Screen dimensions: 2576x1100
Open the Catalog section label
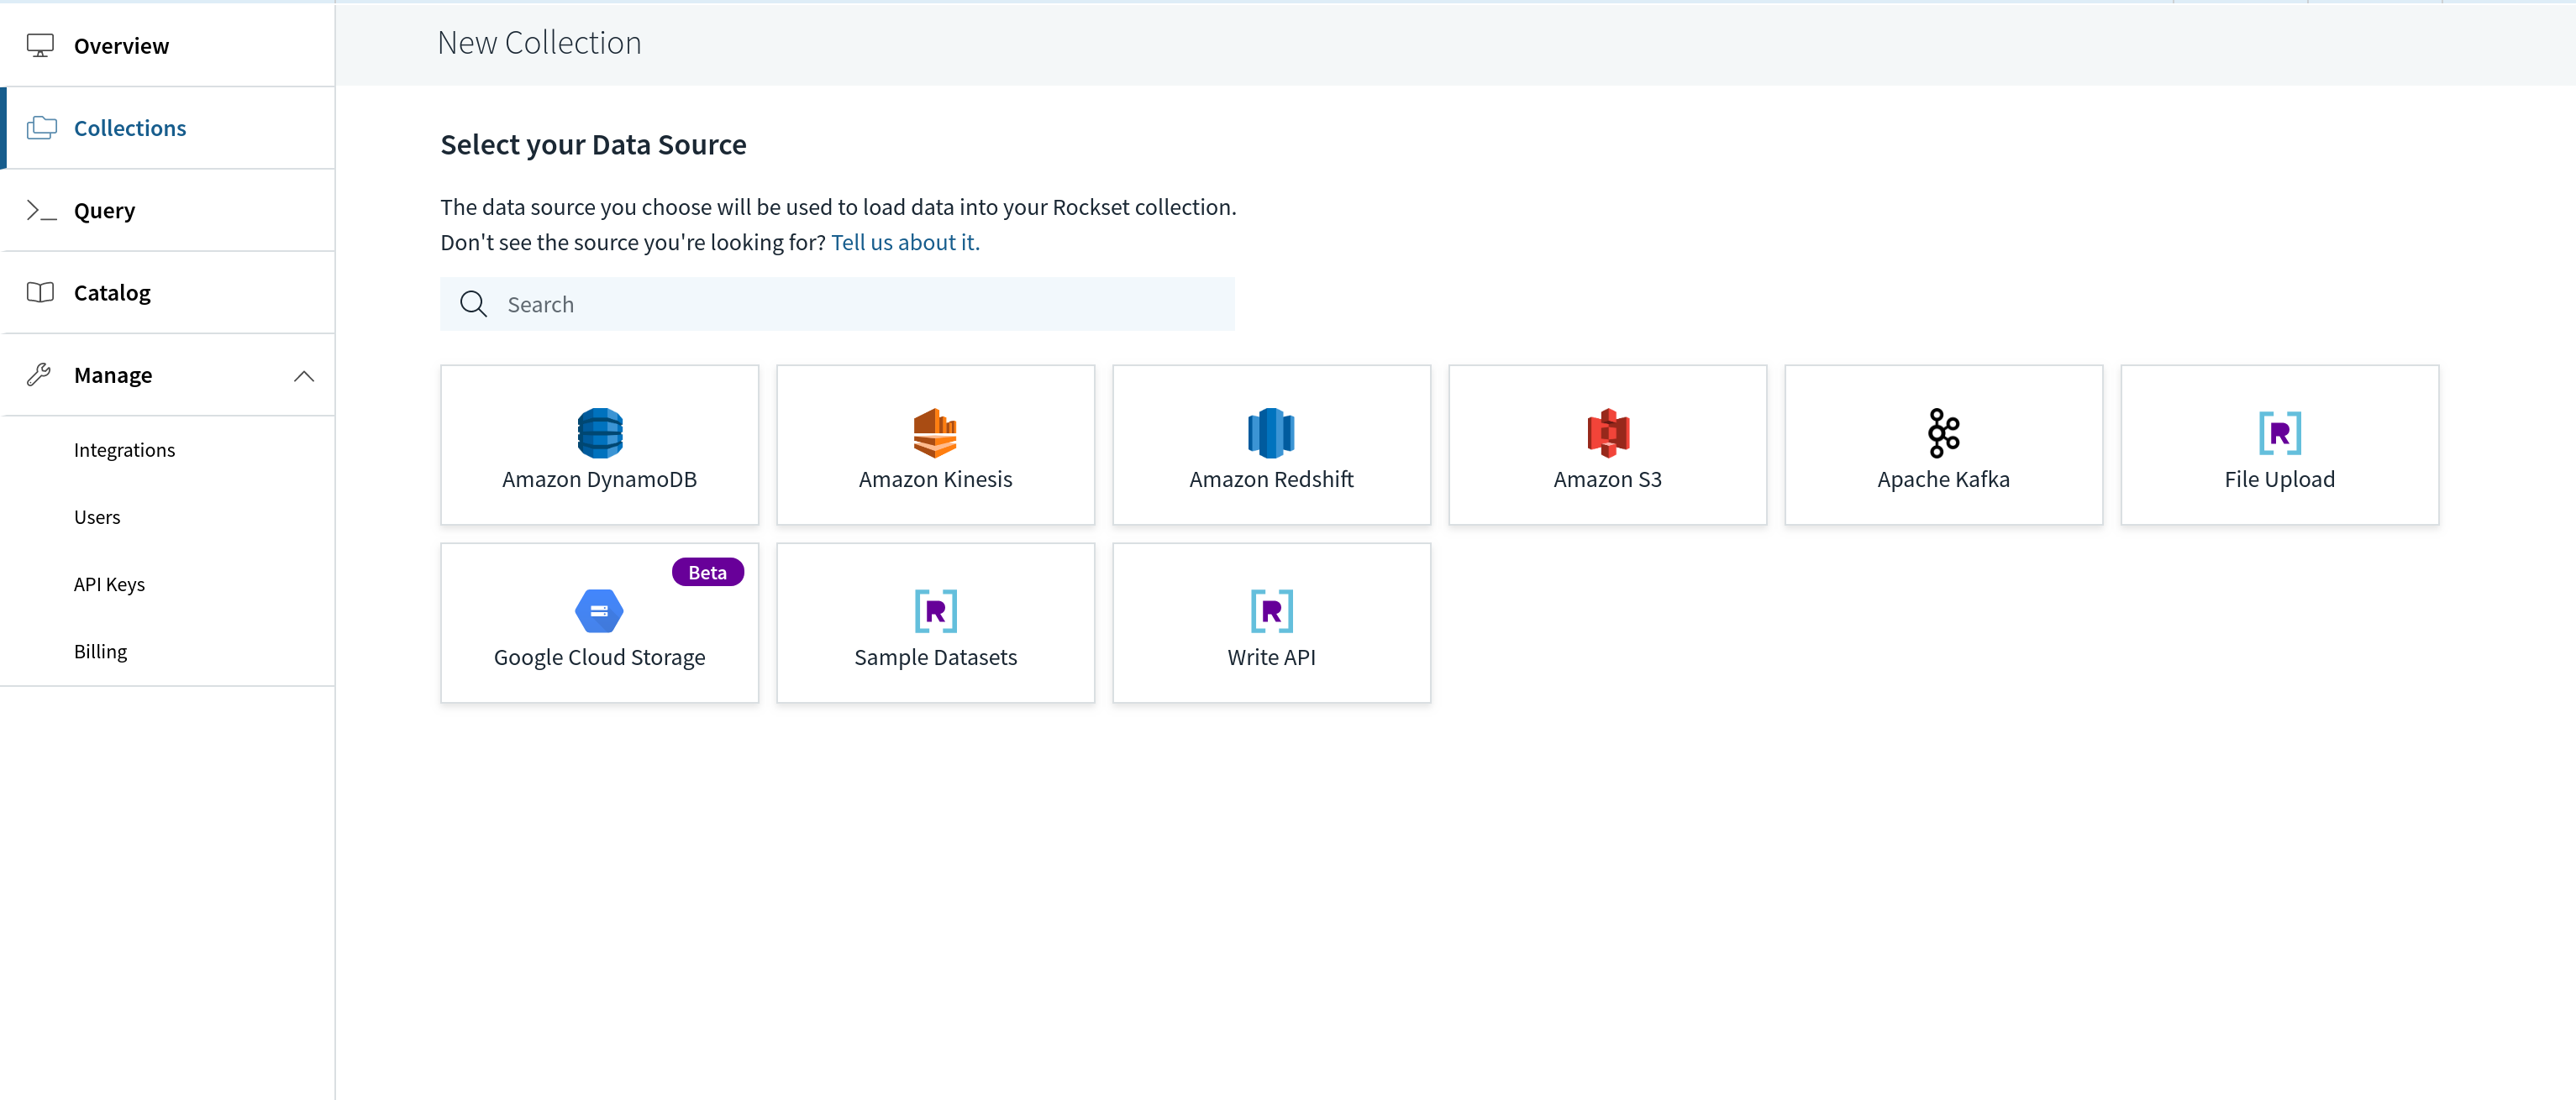pyautogui.click(x=112, y=293)
